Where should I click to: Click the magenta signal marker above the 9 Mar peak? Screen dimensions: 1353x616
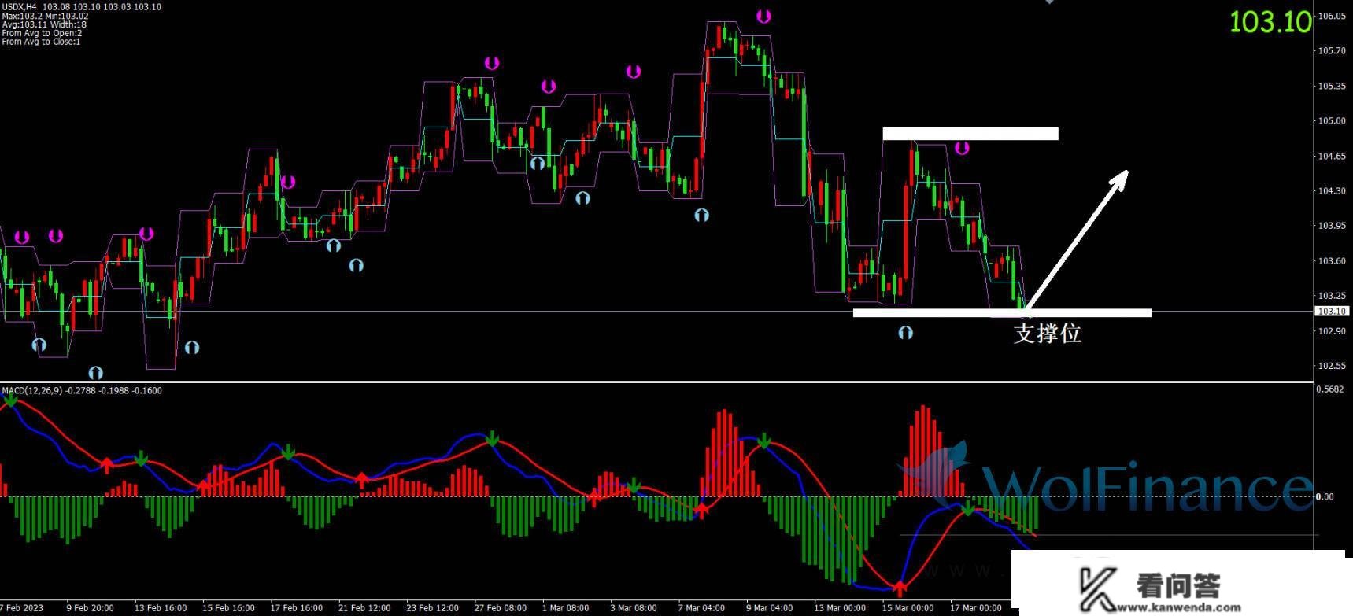point(763,16)
